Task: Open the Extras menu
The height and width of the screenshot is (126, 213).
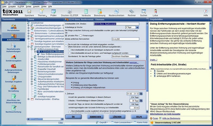Action: (x=29, y=6)
